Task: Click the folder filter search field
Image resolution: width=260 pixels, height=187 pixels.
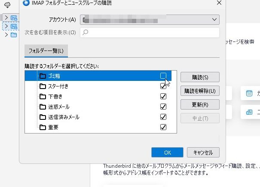Action: (149, 33)
